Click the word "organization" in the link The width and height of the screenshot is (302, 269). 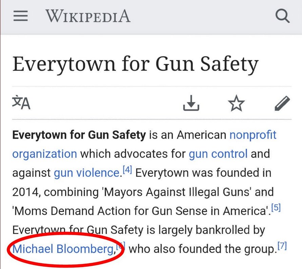[44, 154]
